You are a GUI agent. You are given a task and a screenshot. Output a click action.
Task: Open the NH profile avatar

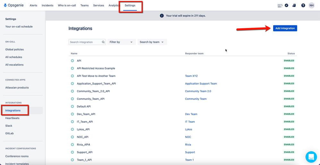point(312,5)
